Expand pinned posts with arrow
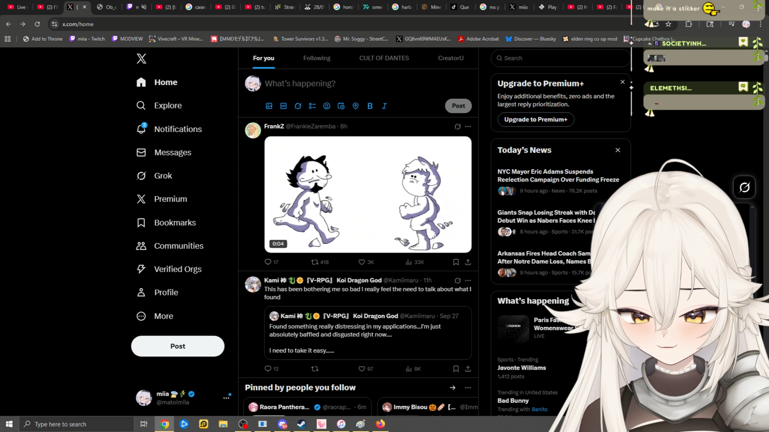 coord(453,388)
